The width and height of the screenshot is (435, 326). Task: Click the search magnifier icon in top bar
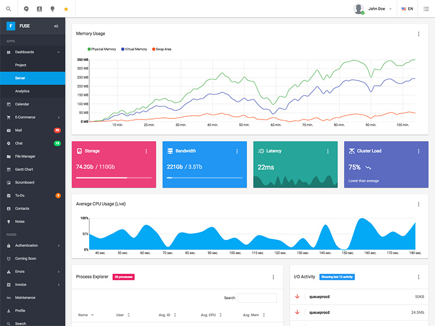[x=9, y=9]
